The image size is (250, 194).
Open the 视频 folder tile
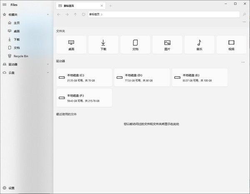pos(231,45)
